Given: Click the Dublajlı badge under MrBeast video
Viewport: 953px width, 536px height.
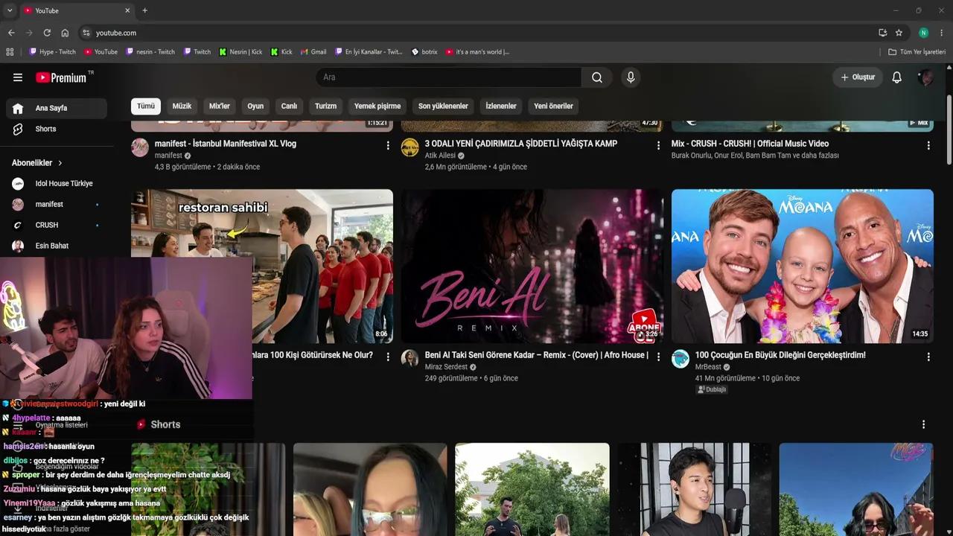Looking at the screenshot, I should [x=712, y=389].
